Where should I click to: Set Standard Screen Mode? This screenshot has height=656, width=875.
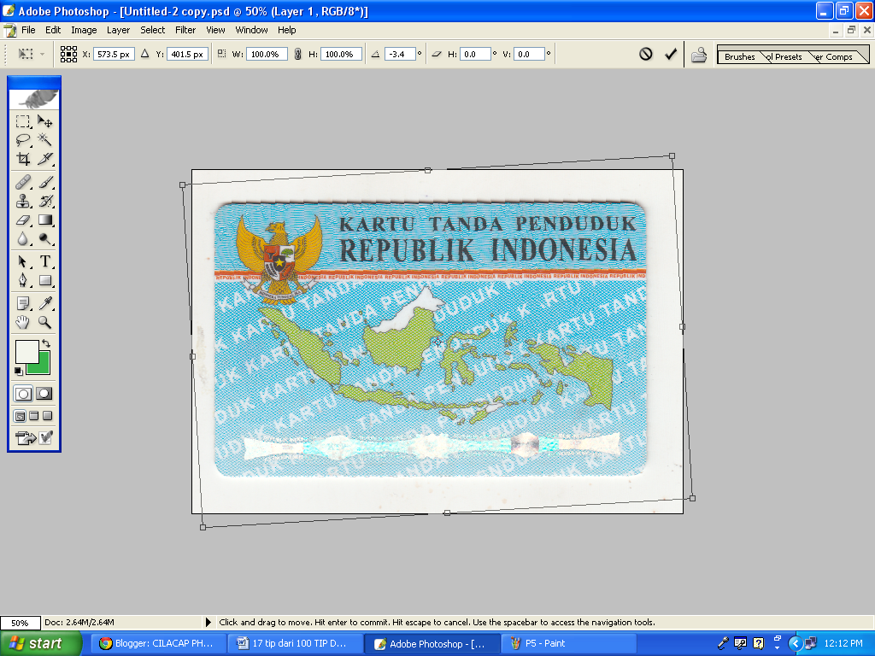point(20,416)
